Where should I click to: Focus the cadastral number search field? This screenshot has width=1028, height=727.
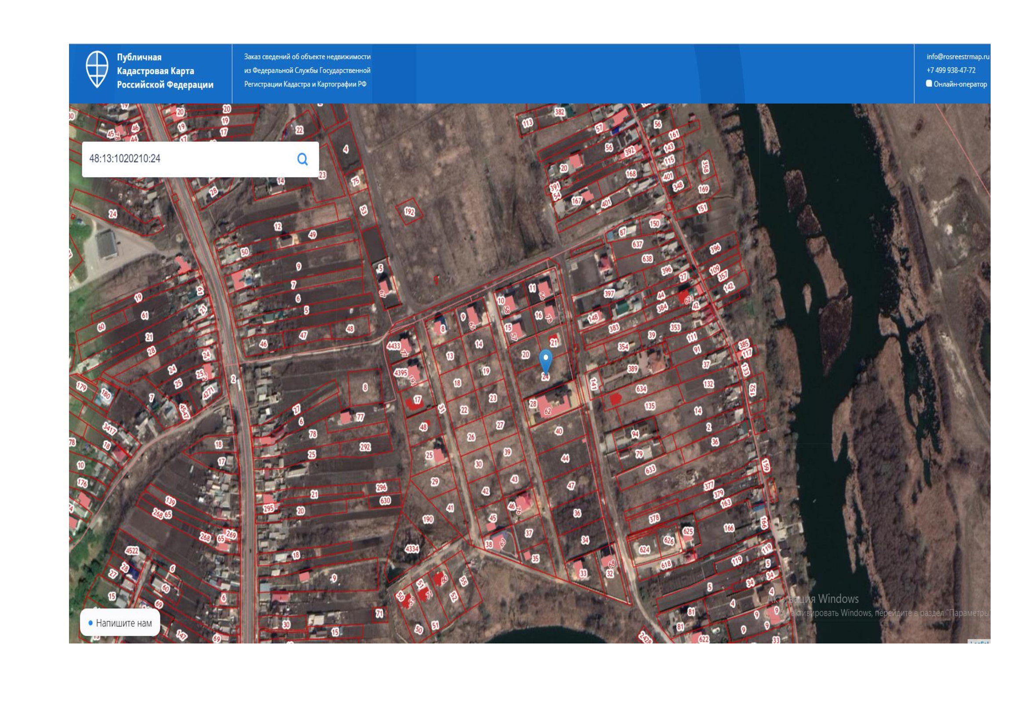200,159
